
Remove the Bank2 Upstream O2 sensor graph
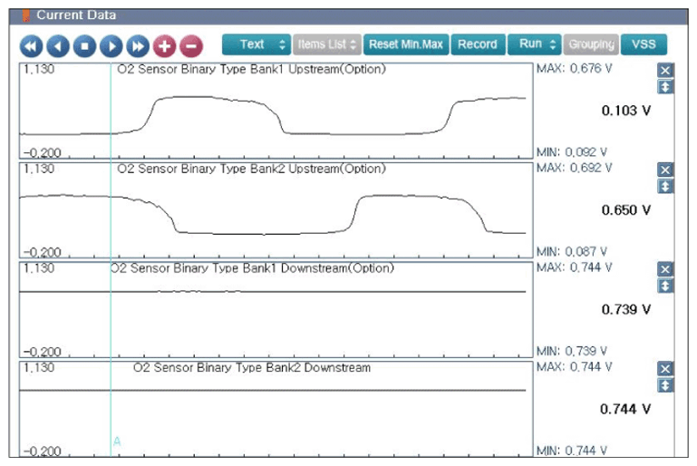coord(665,170)
